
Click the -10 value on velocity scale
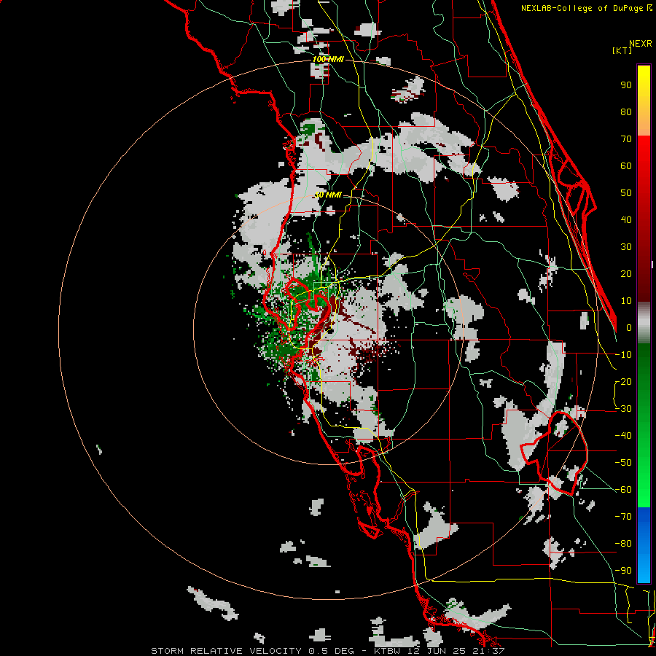(623, 355)
